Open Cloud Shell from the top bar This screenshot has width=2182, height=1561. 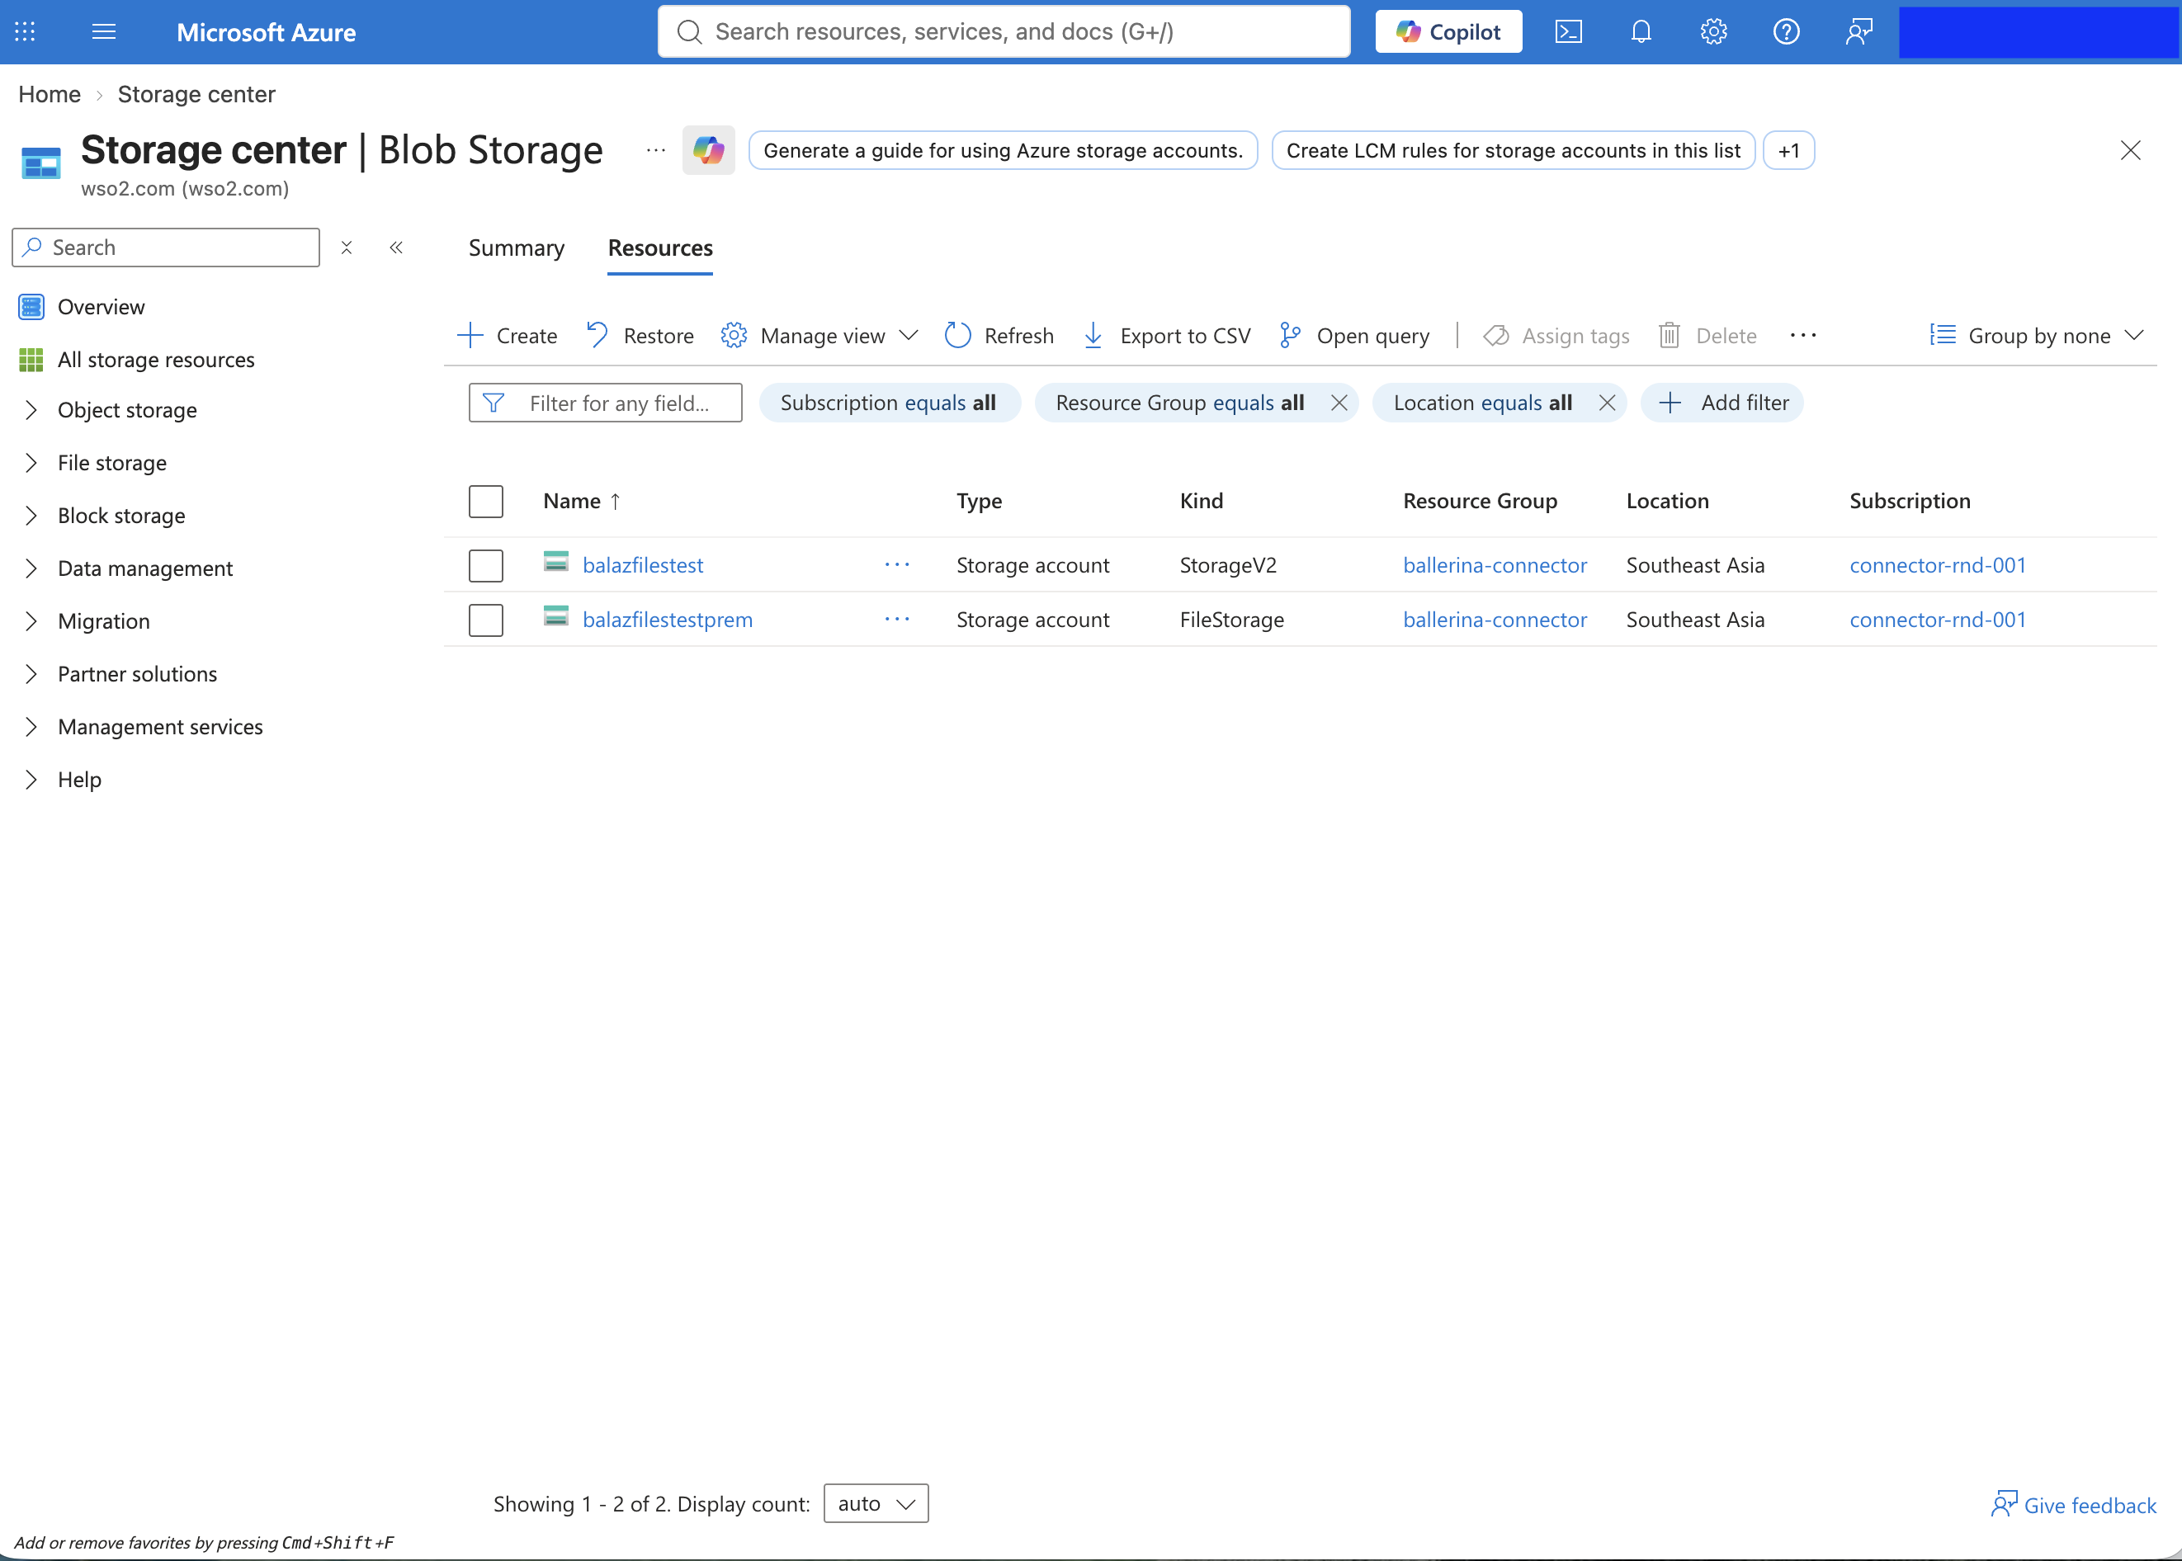tap(1569, 31)
